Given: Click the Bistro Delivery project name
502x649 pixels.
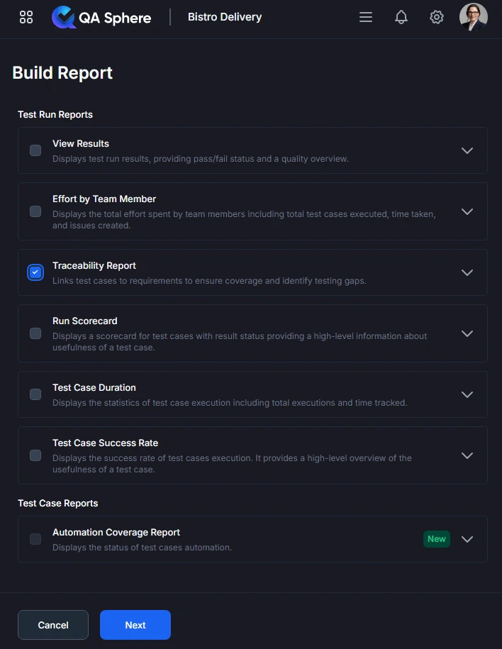Looking at the screenshot, I should pyautogui.click(x=224, y=16).
